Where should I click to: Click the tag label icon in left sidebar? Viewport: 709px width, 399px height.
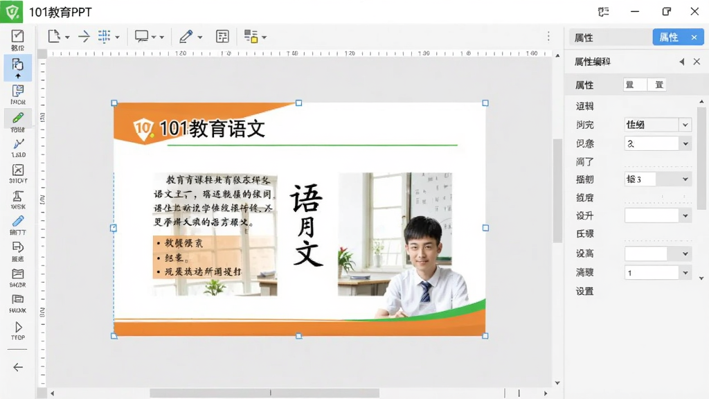point(17,247)
